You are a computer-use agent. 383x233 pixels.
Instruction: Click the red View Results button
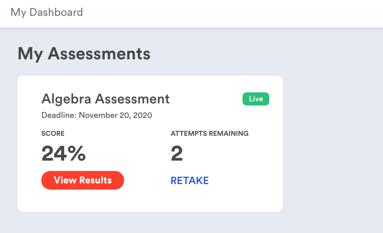tap(83, 180)
